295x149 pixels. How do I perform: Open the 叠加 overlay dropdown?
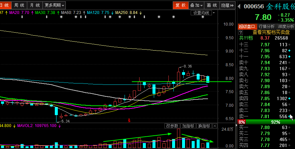196,5
